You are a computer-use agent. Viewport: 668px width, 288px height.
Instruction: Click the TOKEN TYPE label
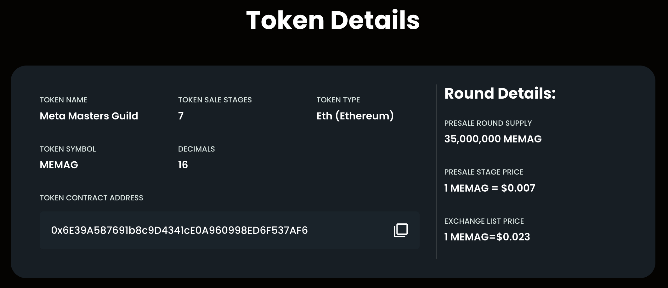[x=338, y=100]
